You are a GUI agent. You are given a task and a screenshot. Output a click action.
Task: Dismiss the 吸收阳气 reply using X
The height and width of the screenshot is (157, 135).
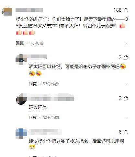tap(127, 118)
